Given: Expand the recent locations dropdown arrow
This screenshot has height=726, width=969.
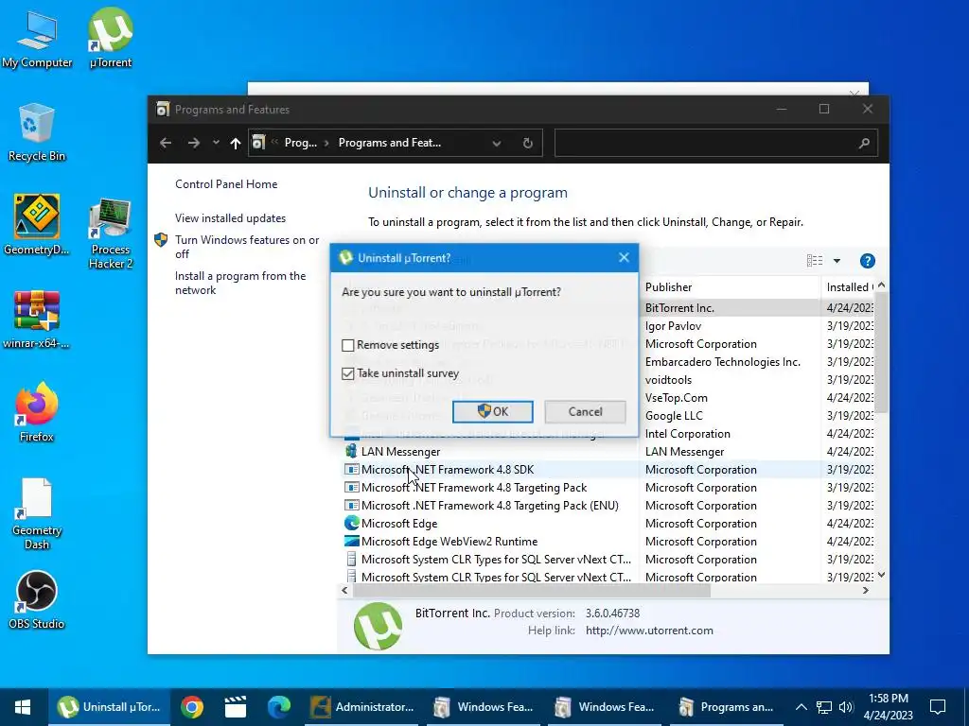Looking at the screenshot, I should pyautogui.click(x=216, y=143).
